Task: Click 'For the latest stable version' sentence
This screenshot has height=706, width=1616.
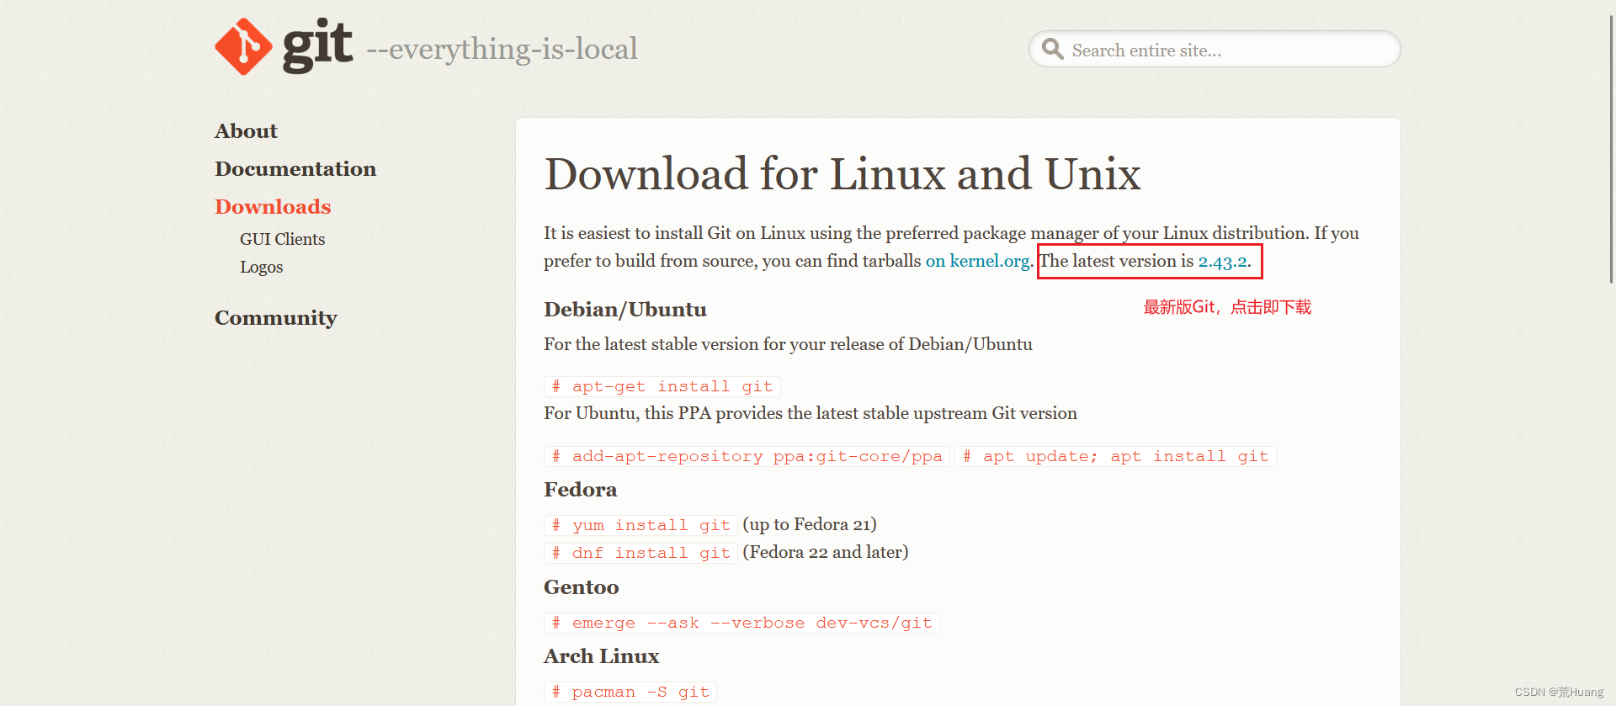Action: click(x=788, y=344)
